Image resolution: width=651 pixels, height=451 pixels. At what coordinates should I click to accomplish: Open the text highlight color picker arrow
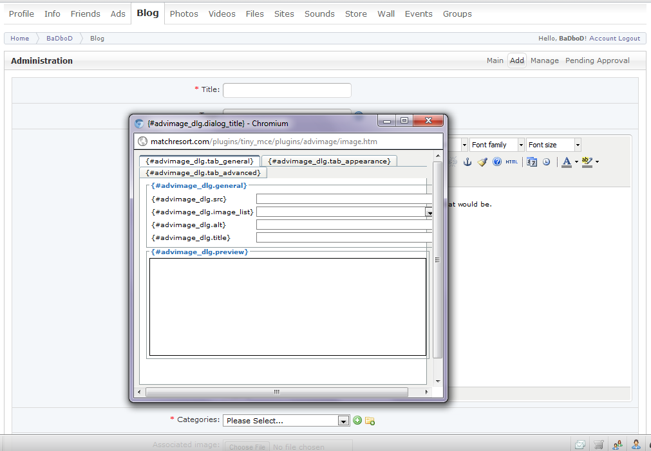(x=598, y=162)
